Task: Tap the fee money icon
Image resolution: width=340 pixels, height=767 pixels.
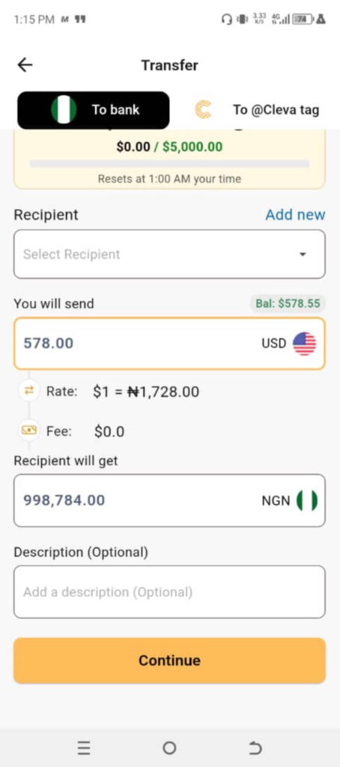Action: [29, 431]
